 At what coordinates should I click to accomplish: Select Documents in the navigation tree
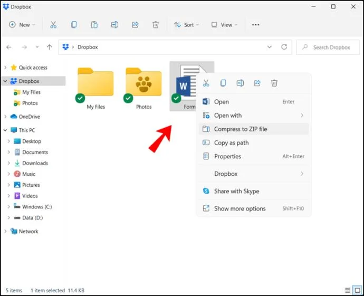tap(31, 152)
